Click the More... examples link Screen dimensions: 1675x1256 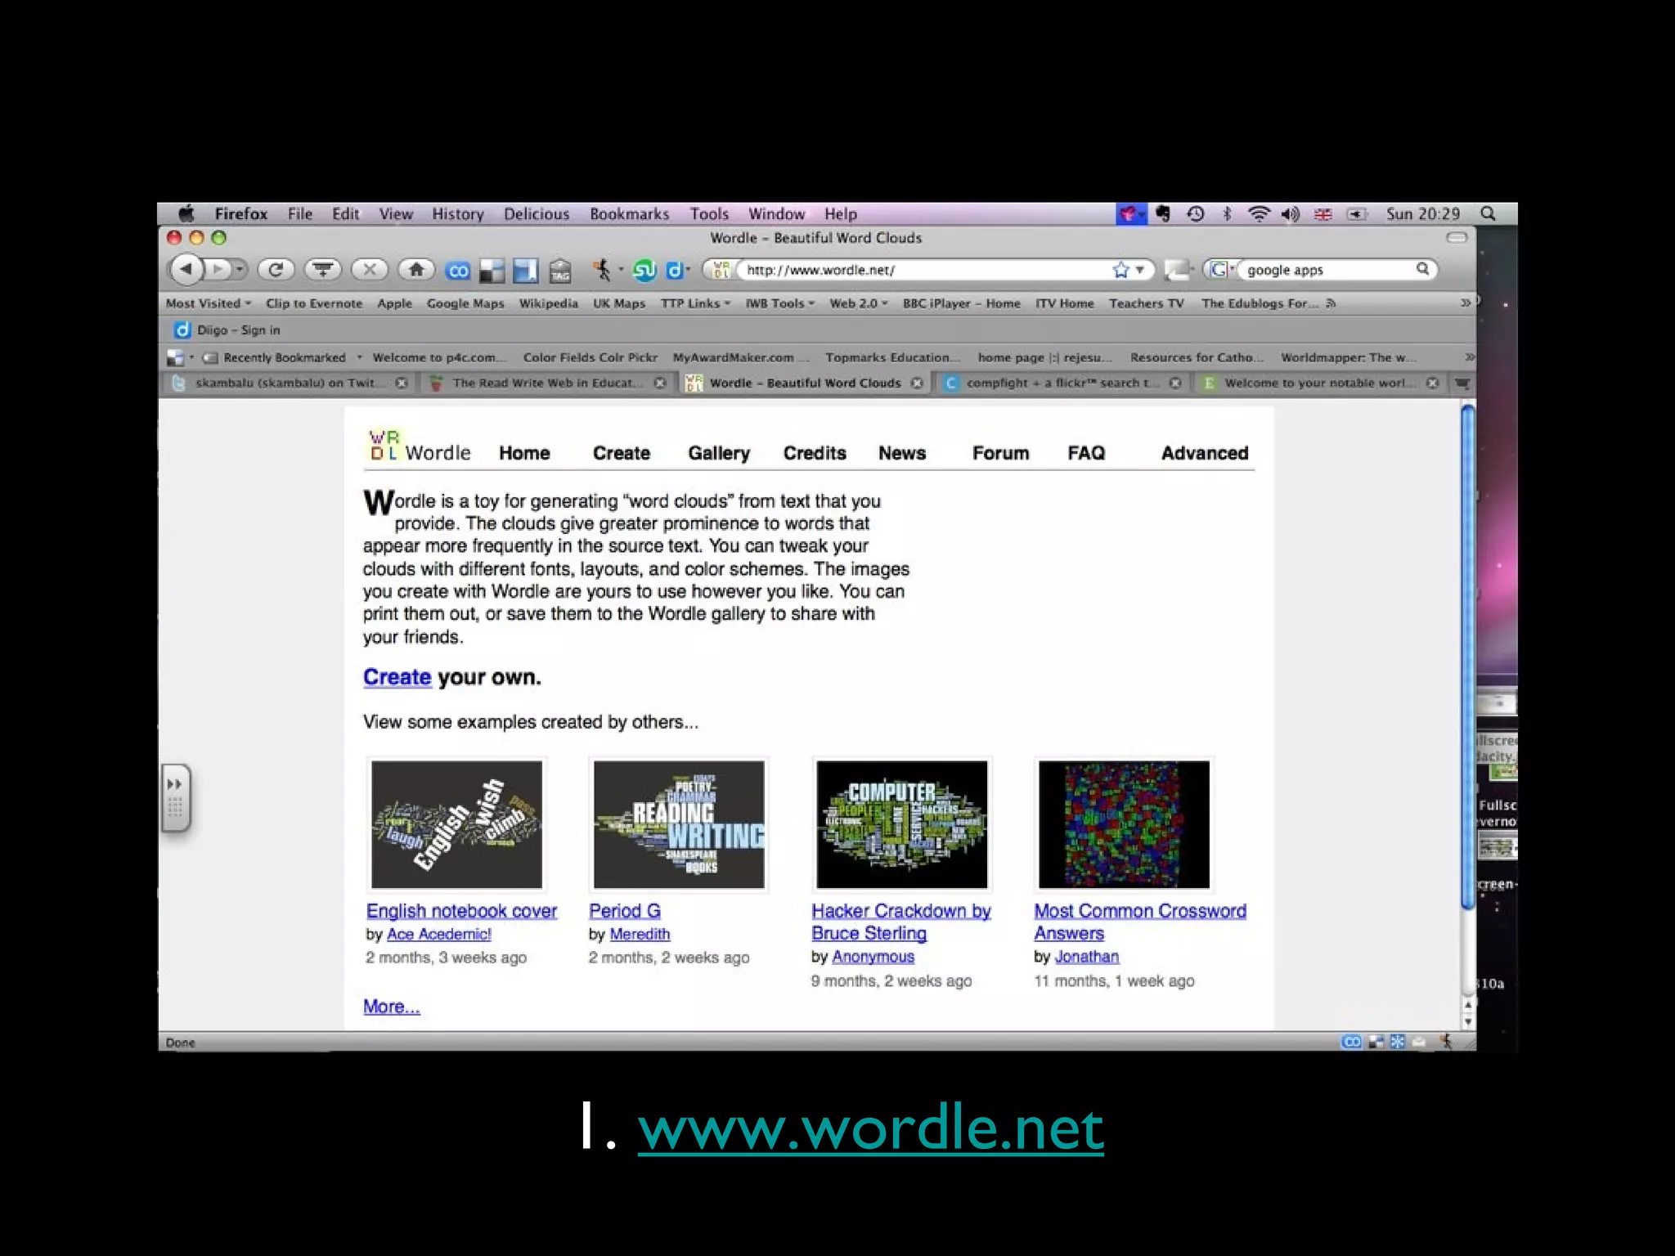[391, 1007]
